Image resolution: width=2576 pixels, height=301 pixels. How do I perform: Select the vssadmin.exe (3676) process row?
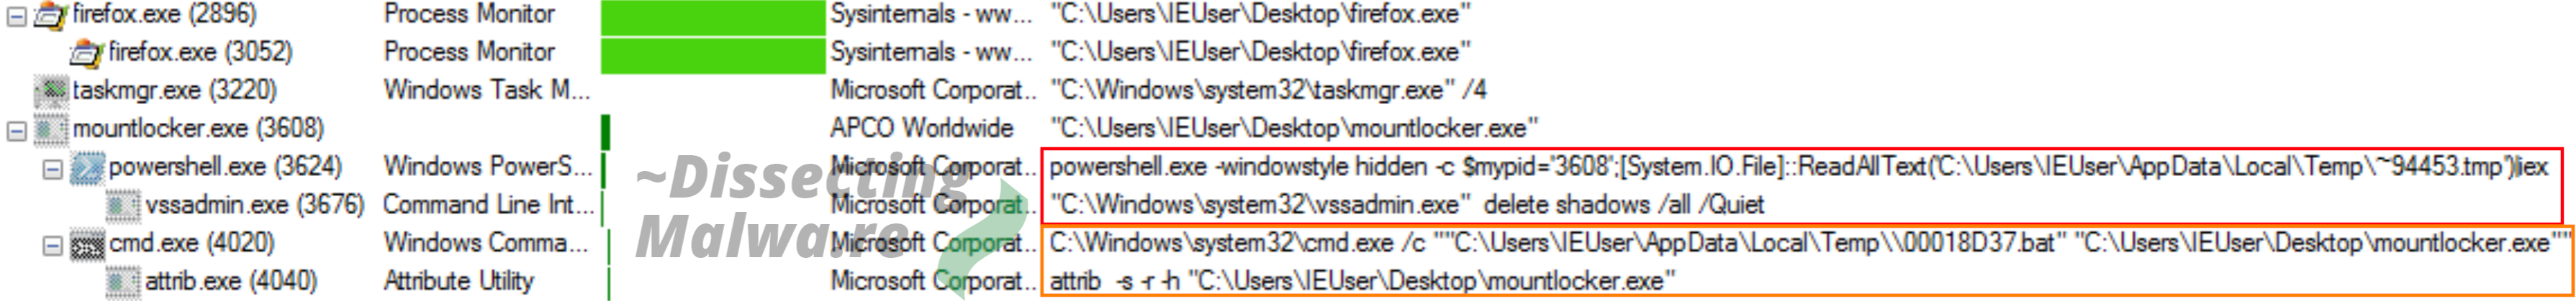[x=1288, y=205]
